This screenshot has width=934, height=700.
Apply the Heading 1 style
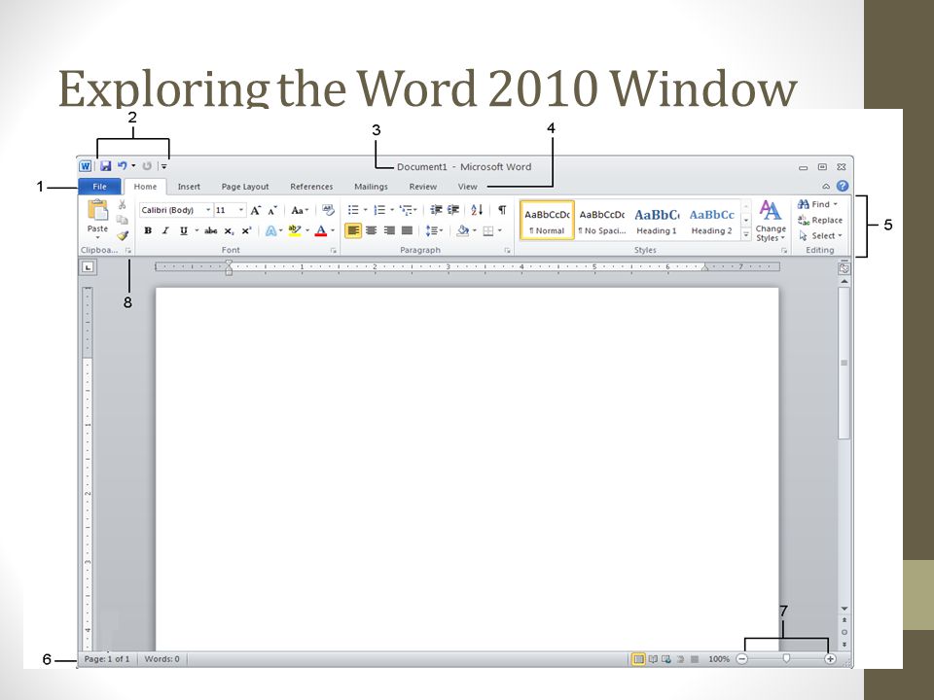[x=657, y=221]
